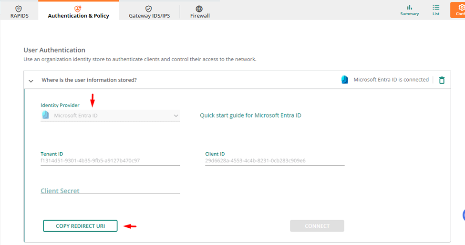This screenshot has width=465, height=245.
Task: Switch to Gateway IDS/IPS tab
Action: pyautogui.click(x=149, y=12)
